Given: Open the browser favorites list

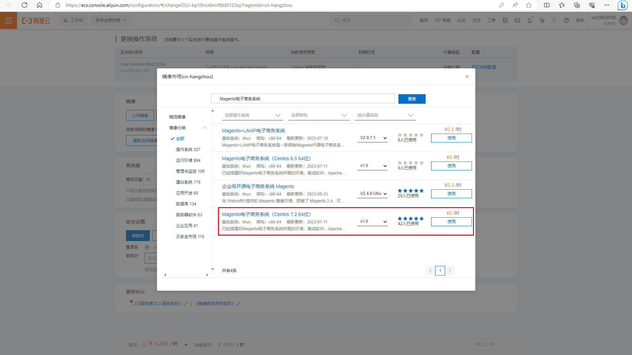Looking at the screenshot, I should click(562, 5).
